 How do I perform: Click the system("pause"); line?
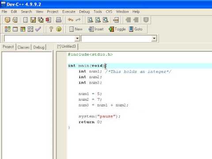tap(99, 116)
